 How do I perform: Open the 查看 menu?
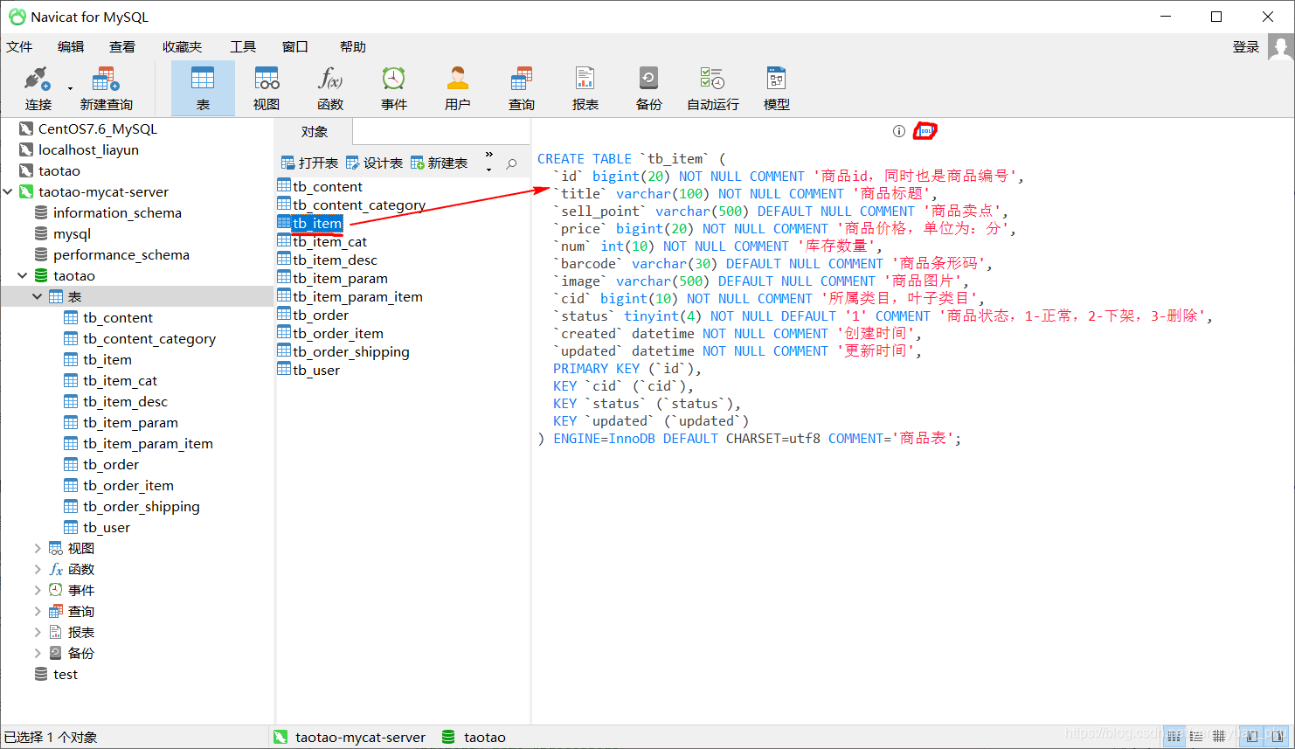122,46
